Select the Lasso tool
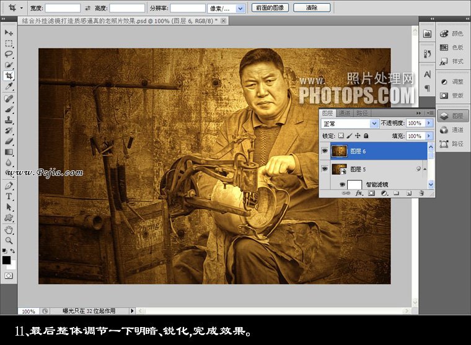Image resolution: width=471 pixels, height=345 pixels. (x=9, y=54)
